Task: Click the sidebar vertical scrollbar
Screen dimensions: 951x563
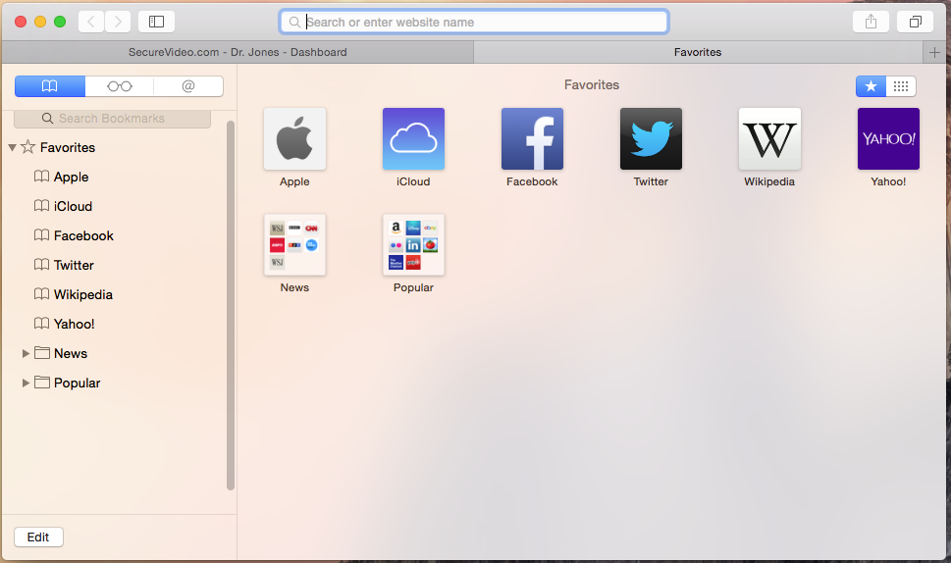Action: [x=231, y=304]
